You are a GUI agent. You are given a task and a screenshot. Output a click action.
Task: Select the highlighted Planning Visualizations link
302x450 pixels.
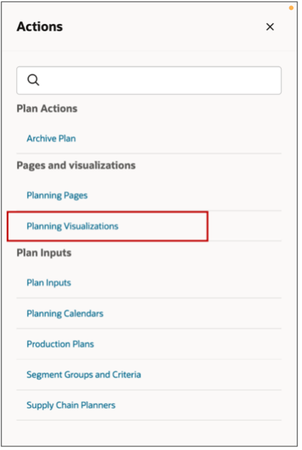point(72,226)
